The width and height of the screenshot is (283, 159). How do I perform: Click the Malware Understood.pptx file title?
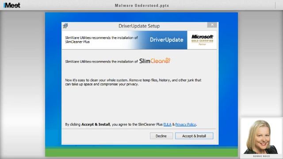(142, 6)
